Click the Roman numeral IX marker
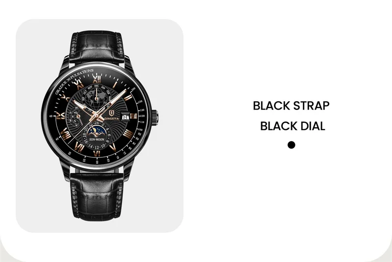Image resolution: width=392 pixels, height=262 pixels. pos(61,116)
